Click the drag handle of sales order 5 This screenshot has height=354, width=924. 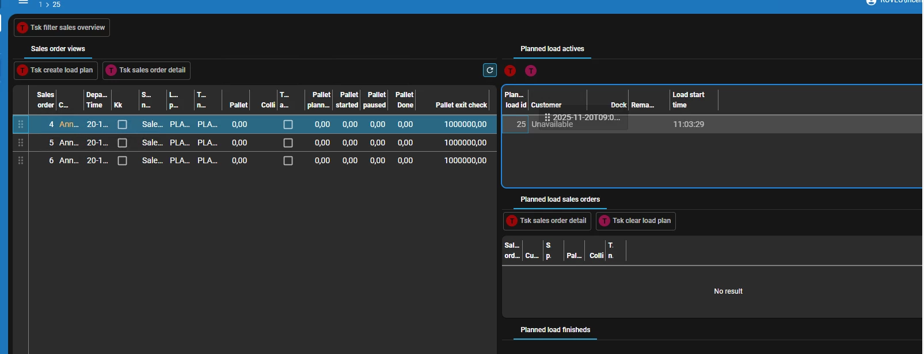(x=21, y=143)
